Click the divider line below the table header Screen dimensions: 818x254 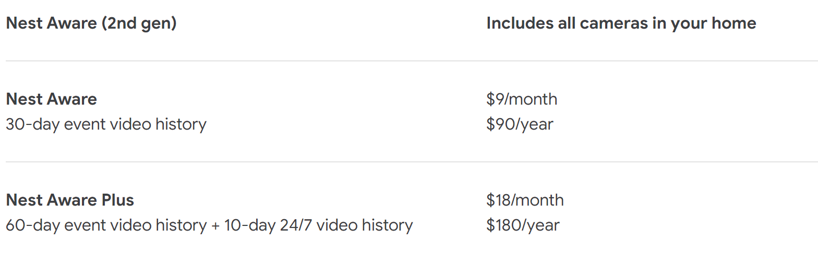point(409,61)
